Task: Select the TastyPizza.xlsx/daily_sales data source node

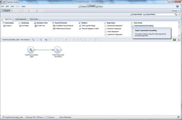Action: (31, 50)
